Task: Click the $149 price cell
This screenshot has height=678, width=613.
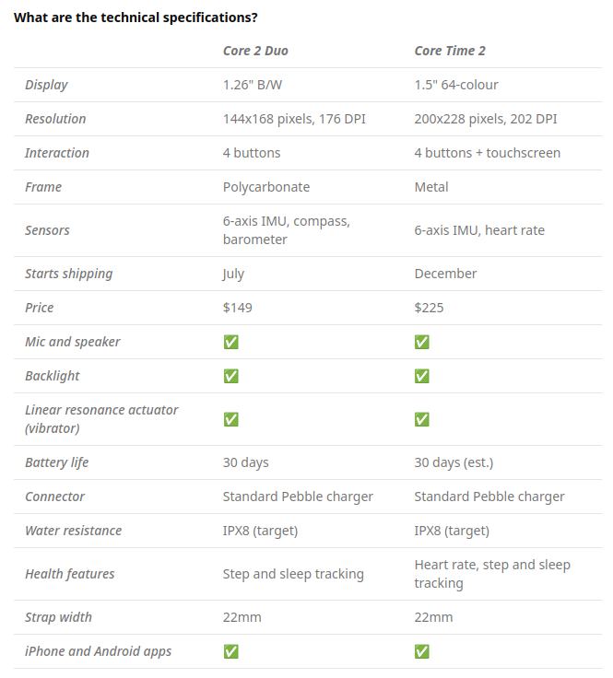Action: [x=238, y=308]
